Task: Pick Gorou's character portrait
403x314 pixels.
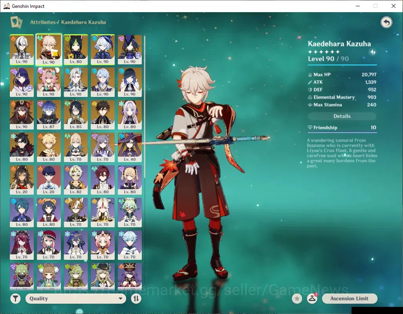Action: point(76,213)
